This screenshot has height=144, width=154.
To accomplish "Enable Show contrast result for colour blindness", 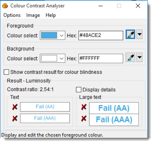I will click(x=6, y=72).
